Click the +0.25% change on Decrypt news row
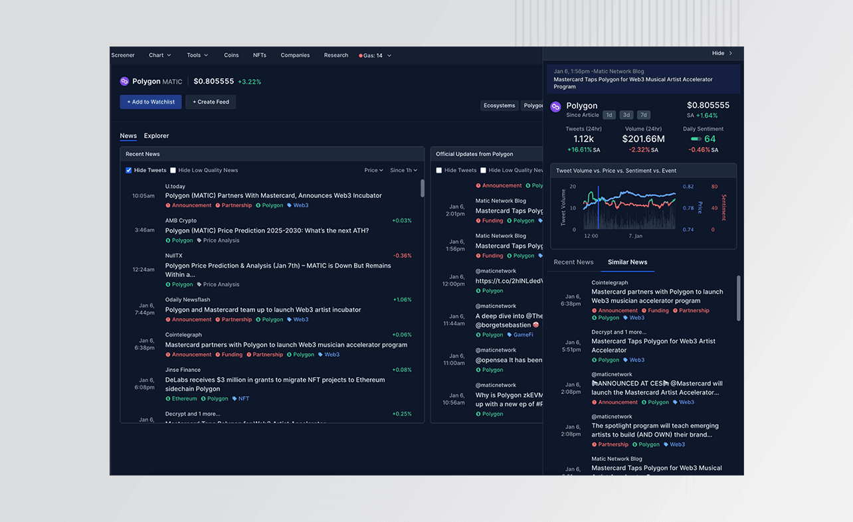 coord(402,414)
